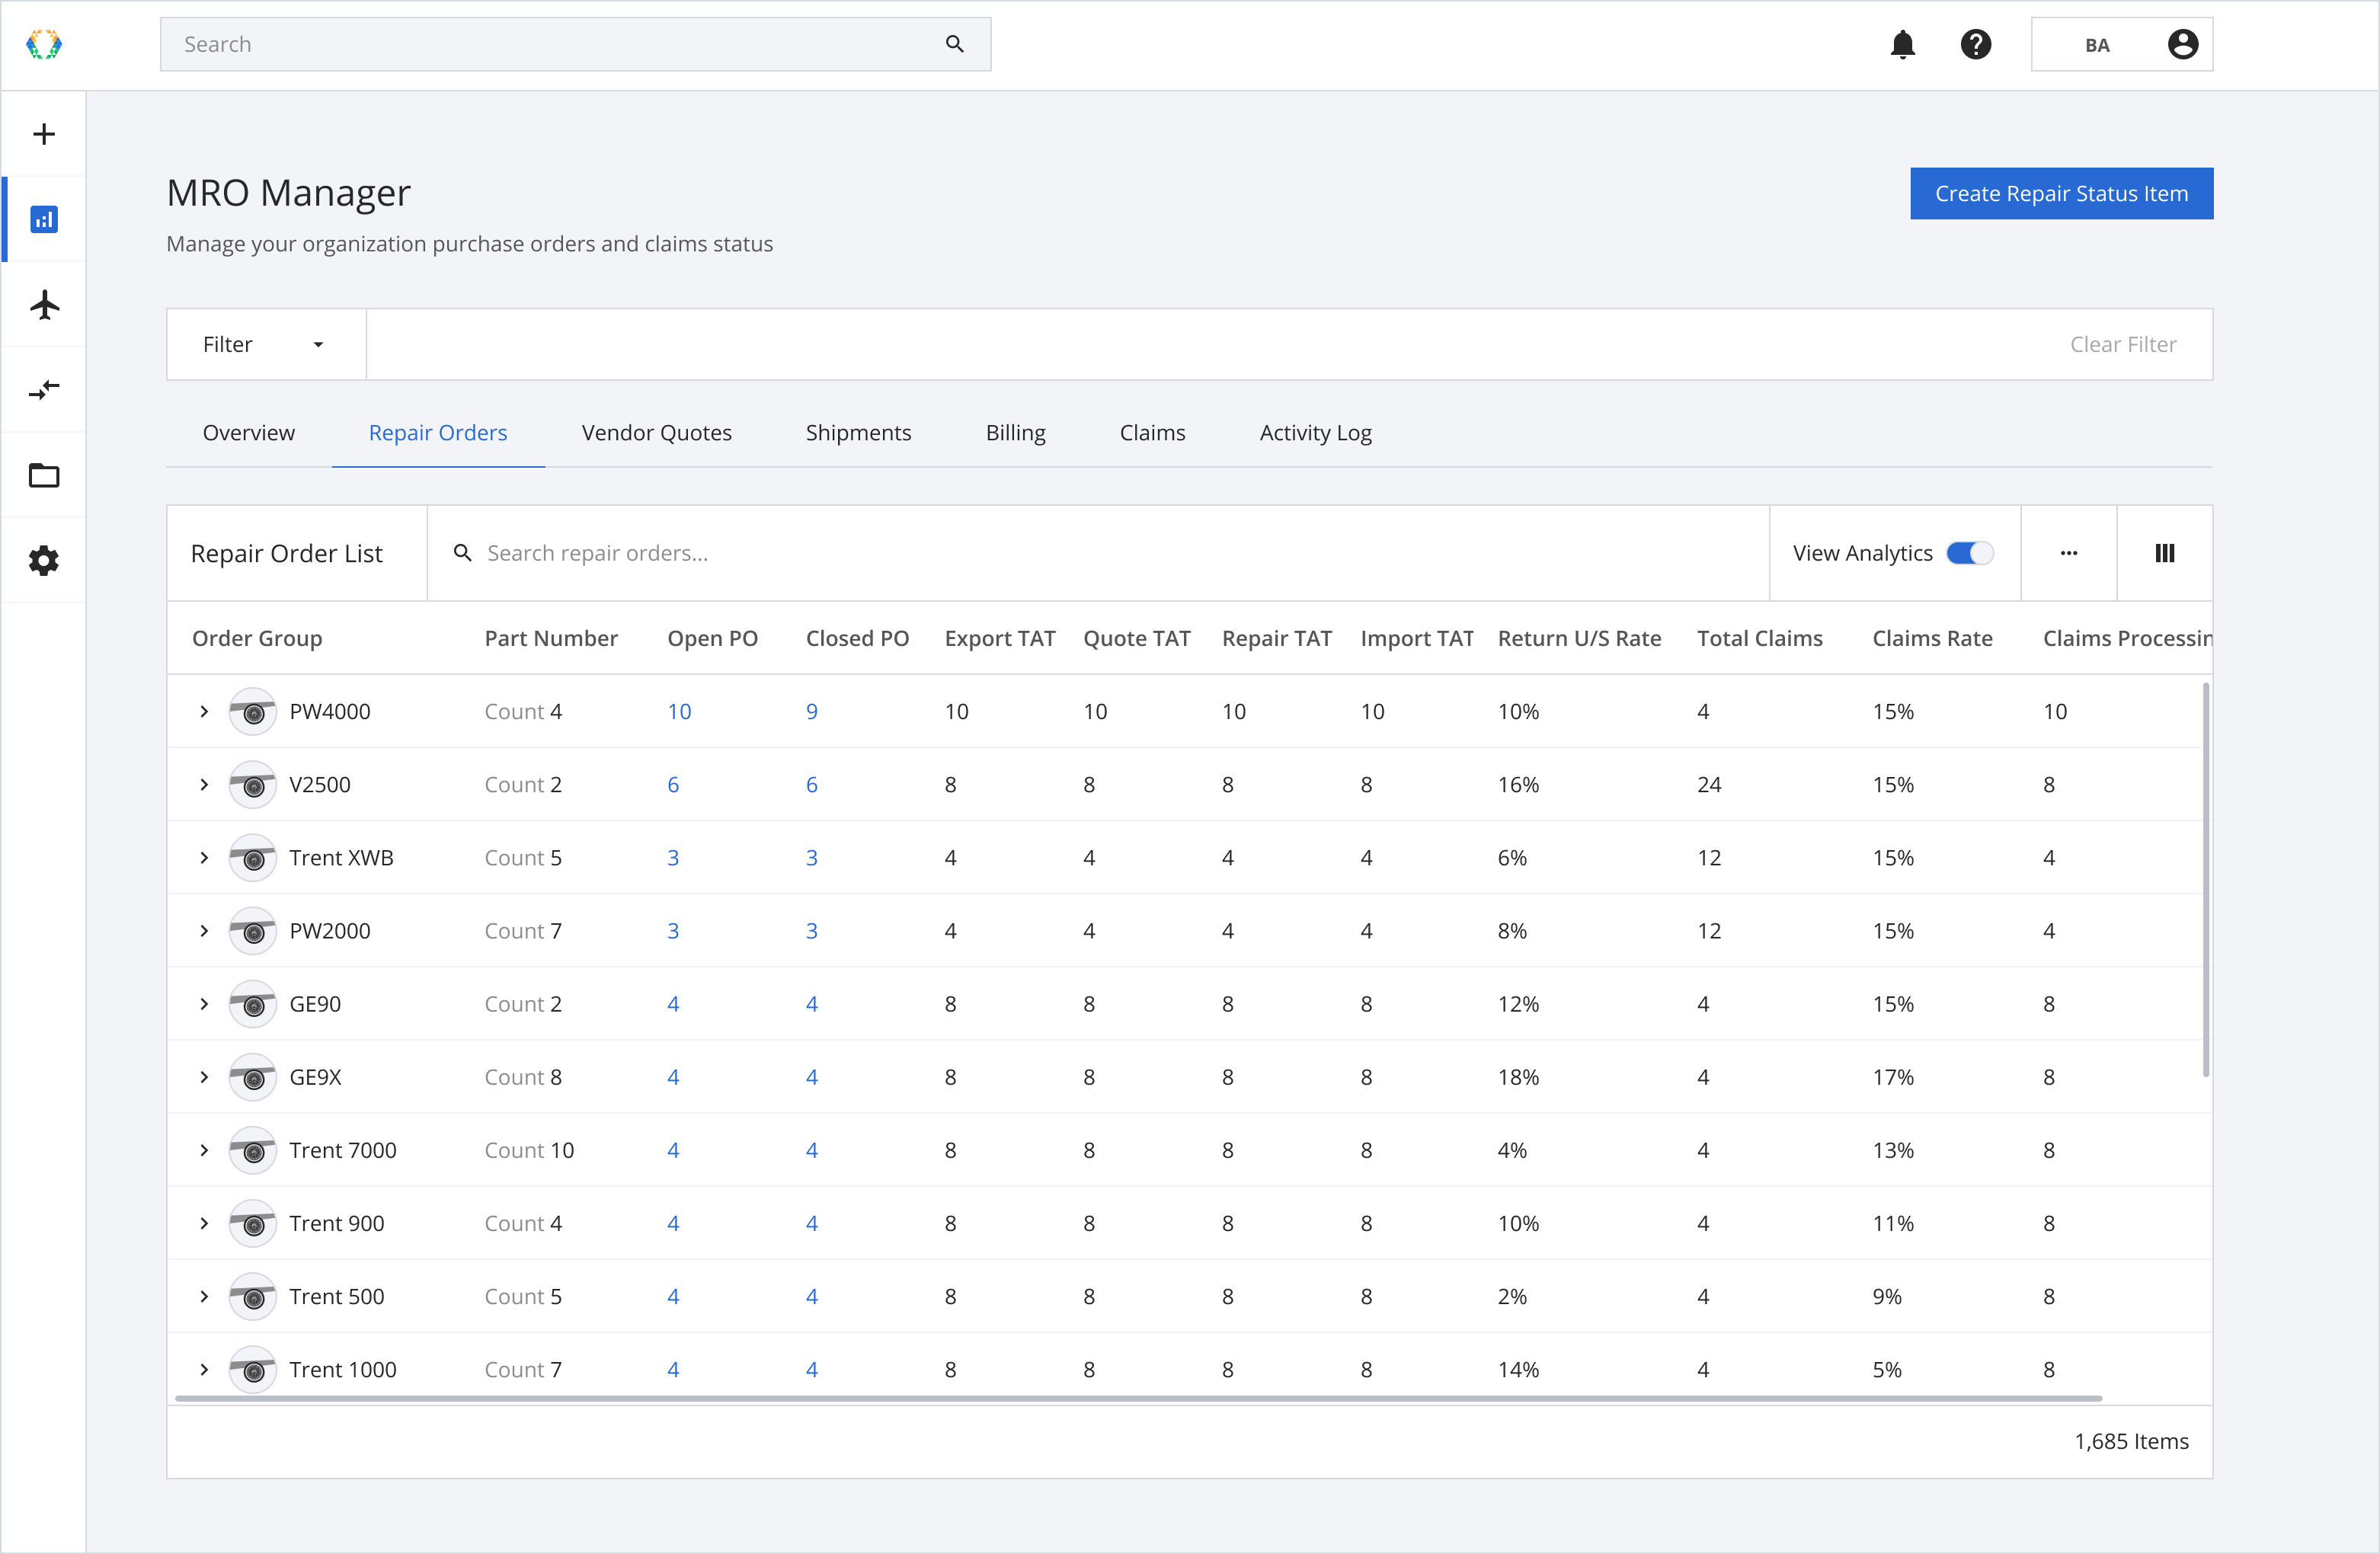Expand the PW4000 order group row
This screenshot has height=1554, width=2380.
click(x=204, y=712)
